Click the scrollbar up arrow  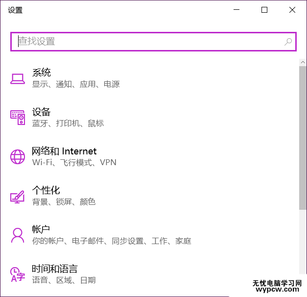click(x=303, y=62)
